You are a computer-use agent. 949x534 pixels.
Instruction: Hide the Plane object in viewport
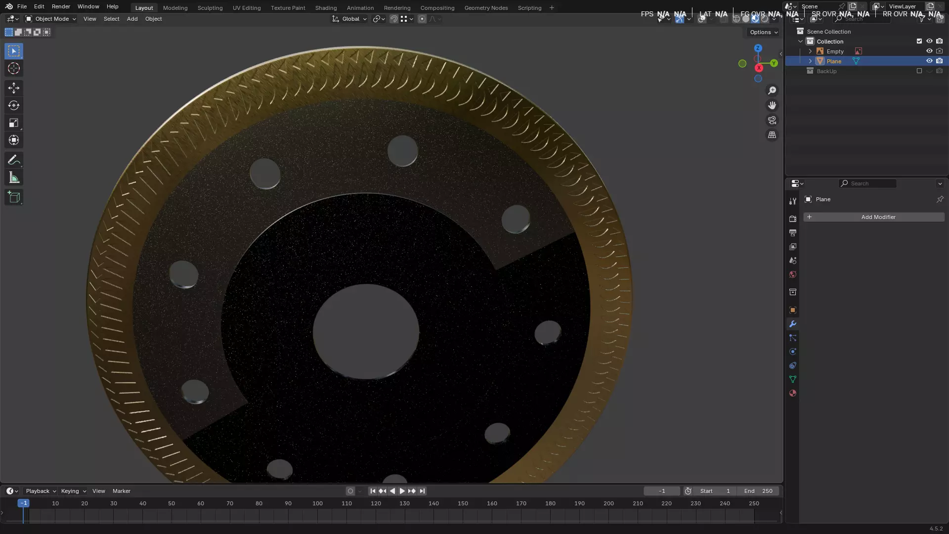tap(929, 61)
